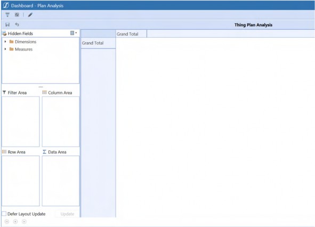Expand the Measures folder arrow
This screenshot has width=315, height=227.
tap(5, 49)
